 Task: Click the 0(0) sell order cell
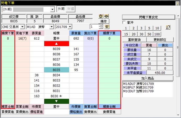point(90,38)
